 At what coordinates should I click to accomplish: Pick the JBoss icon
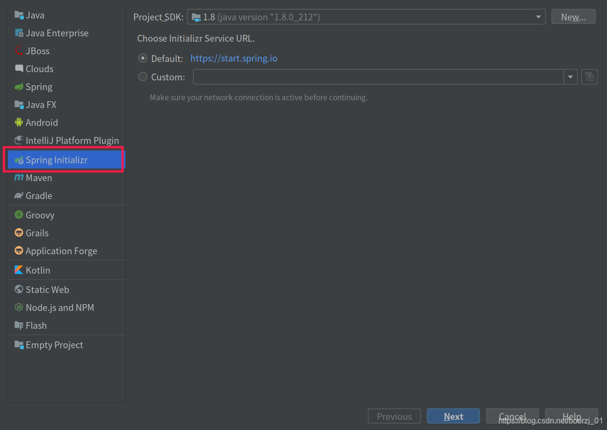19,51
